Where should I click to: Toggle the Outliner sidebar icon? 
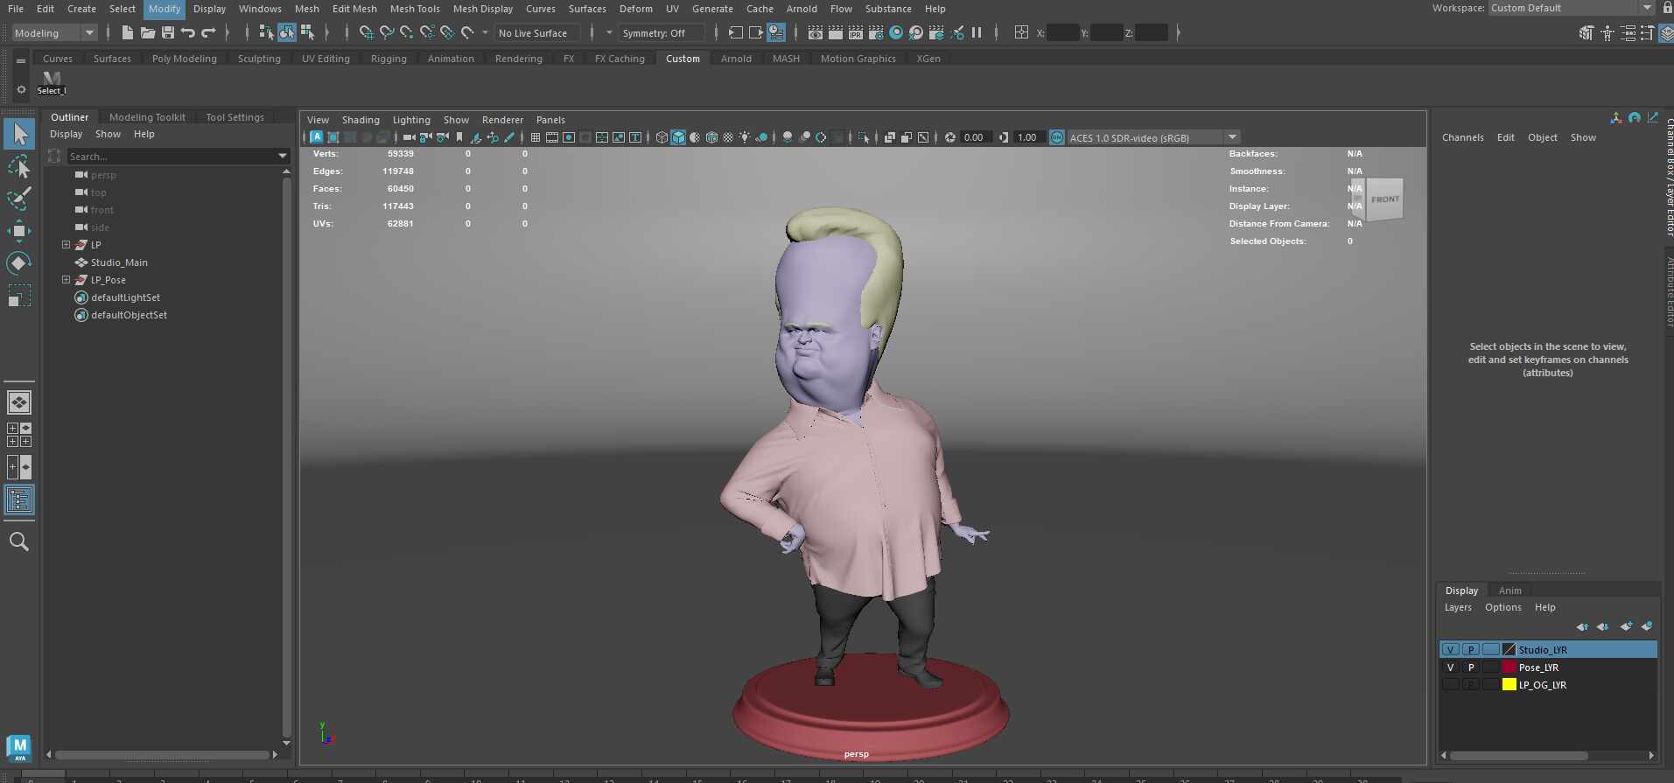(18, 500)
